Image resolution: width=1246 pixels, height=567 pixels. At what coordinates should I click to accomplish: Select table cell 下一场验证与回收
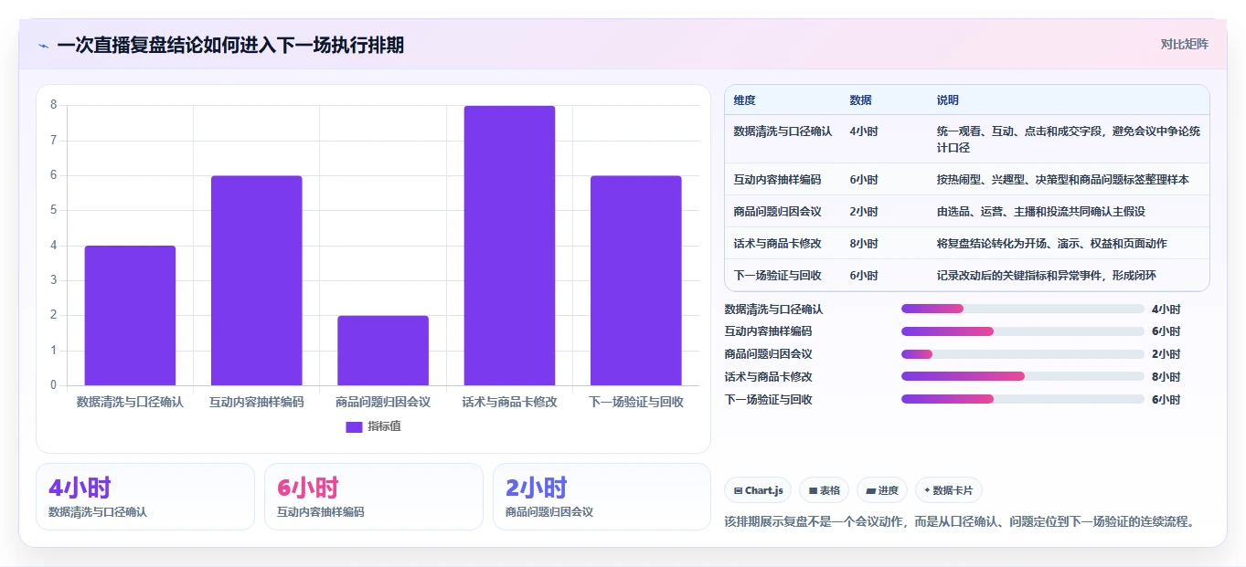[777, 276]
